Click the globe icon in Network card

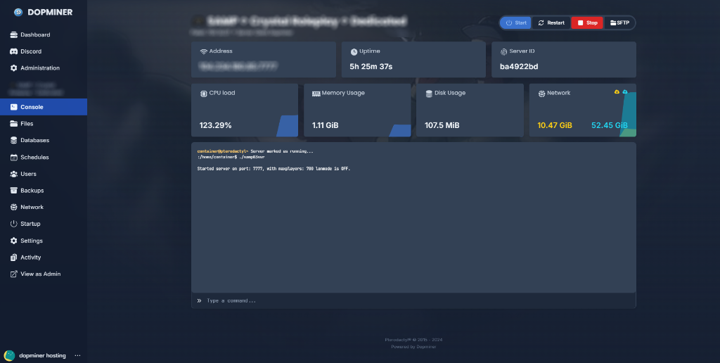541,94
